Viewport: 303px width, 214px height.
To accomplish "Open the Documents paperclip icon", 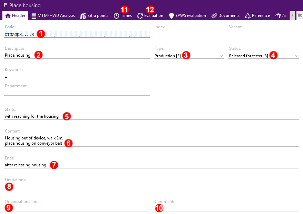I will 214,16.
